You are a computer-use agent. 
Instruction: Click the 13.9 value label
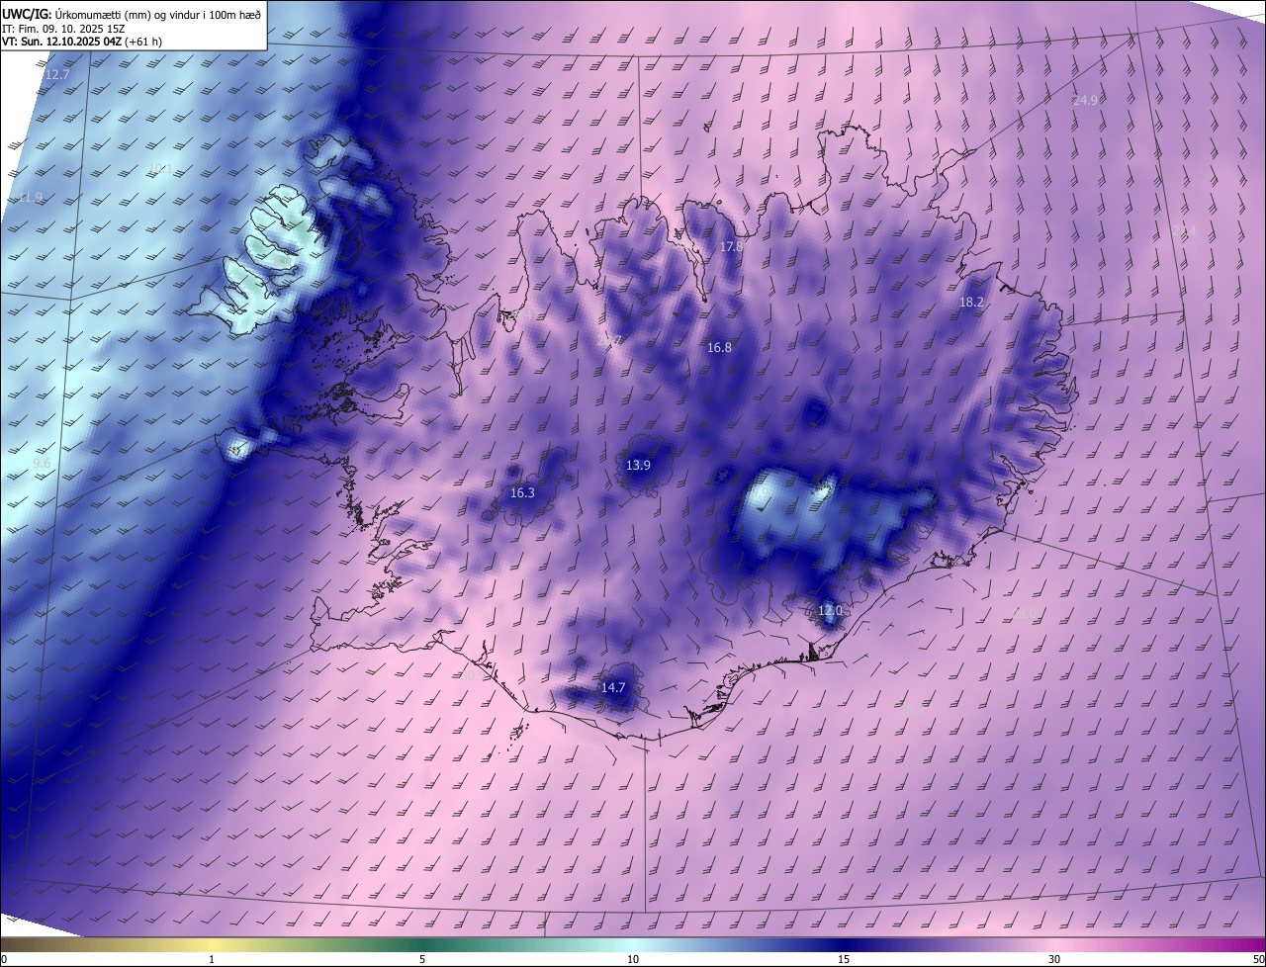click(638, 465)
